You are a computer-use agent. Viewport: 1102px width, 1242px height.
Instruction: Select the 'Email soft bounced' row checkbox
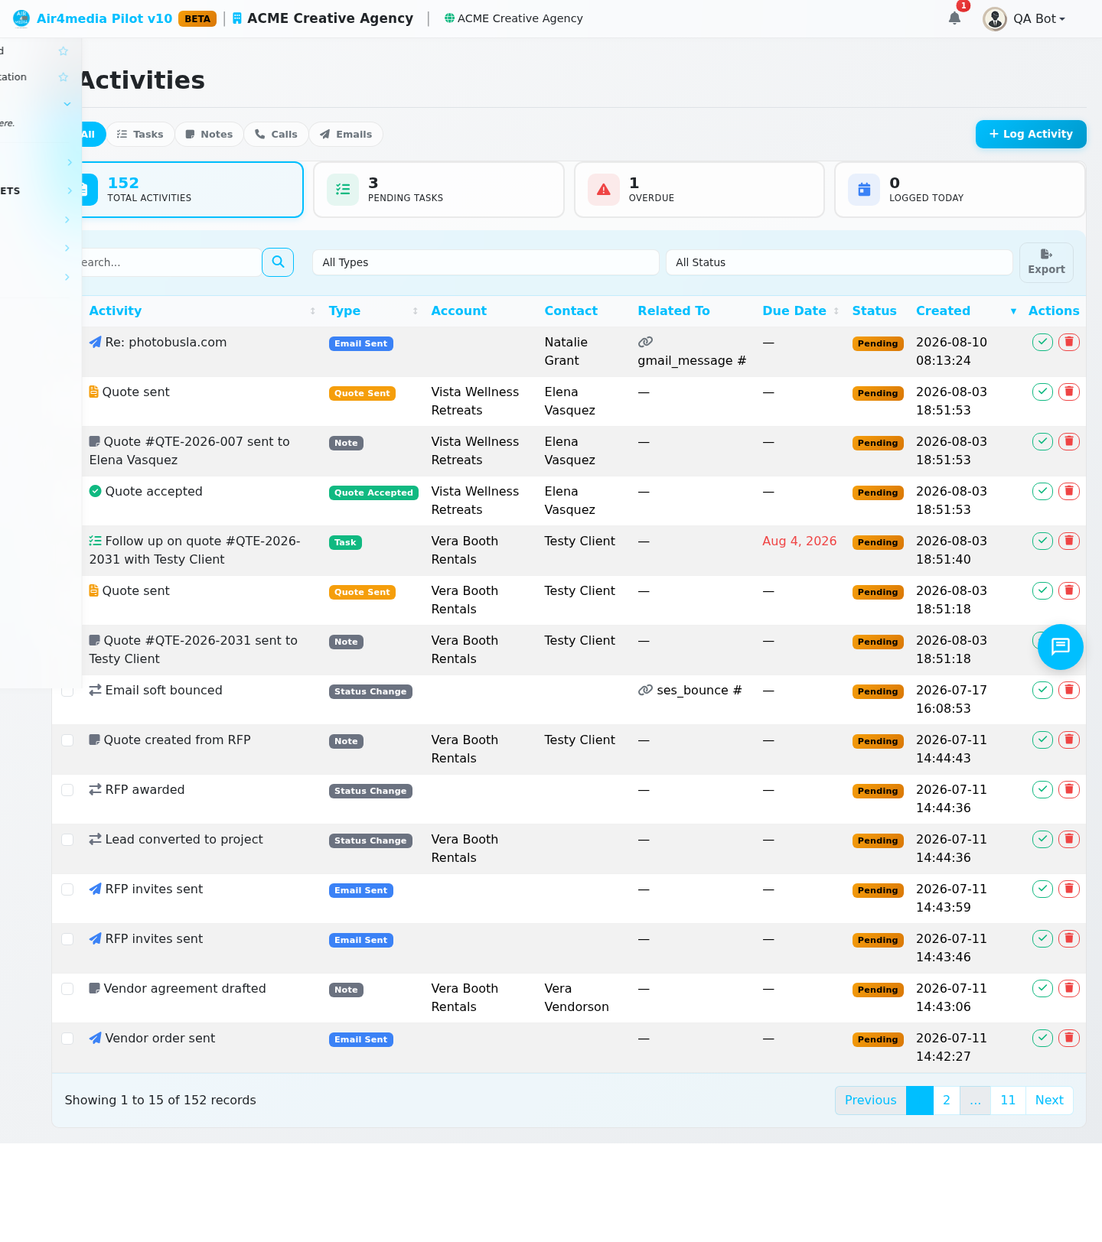[x=67, y=691]
